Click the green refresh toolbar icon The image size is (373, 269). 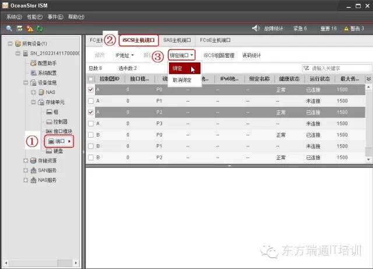coord(40,29)
